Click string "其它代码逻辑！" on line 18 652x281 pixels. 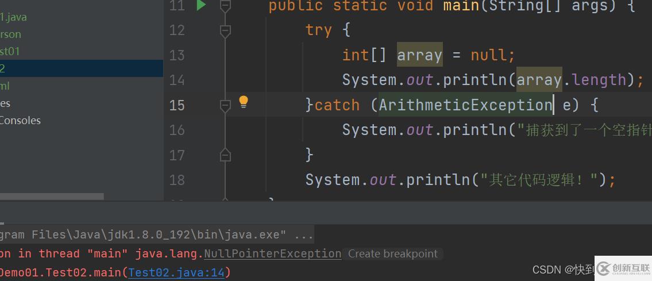pos(539,179)
